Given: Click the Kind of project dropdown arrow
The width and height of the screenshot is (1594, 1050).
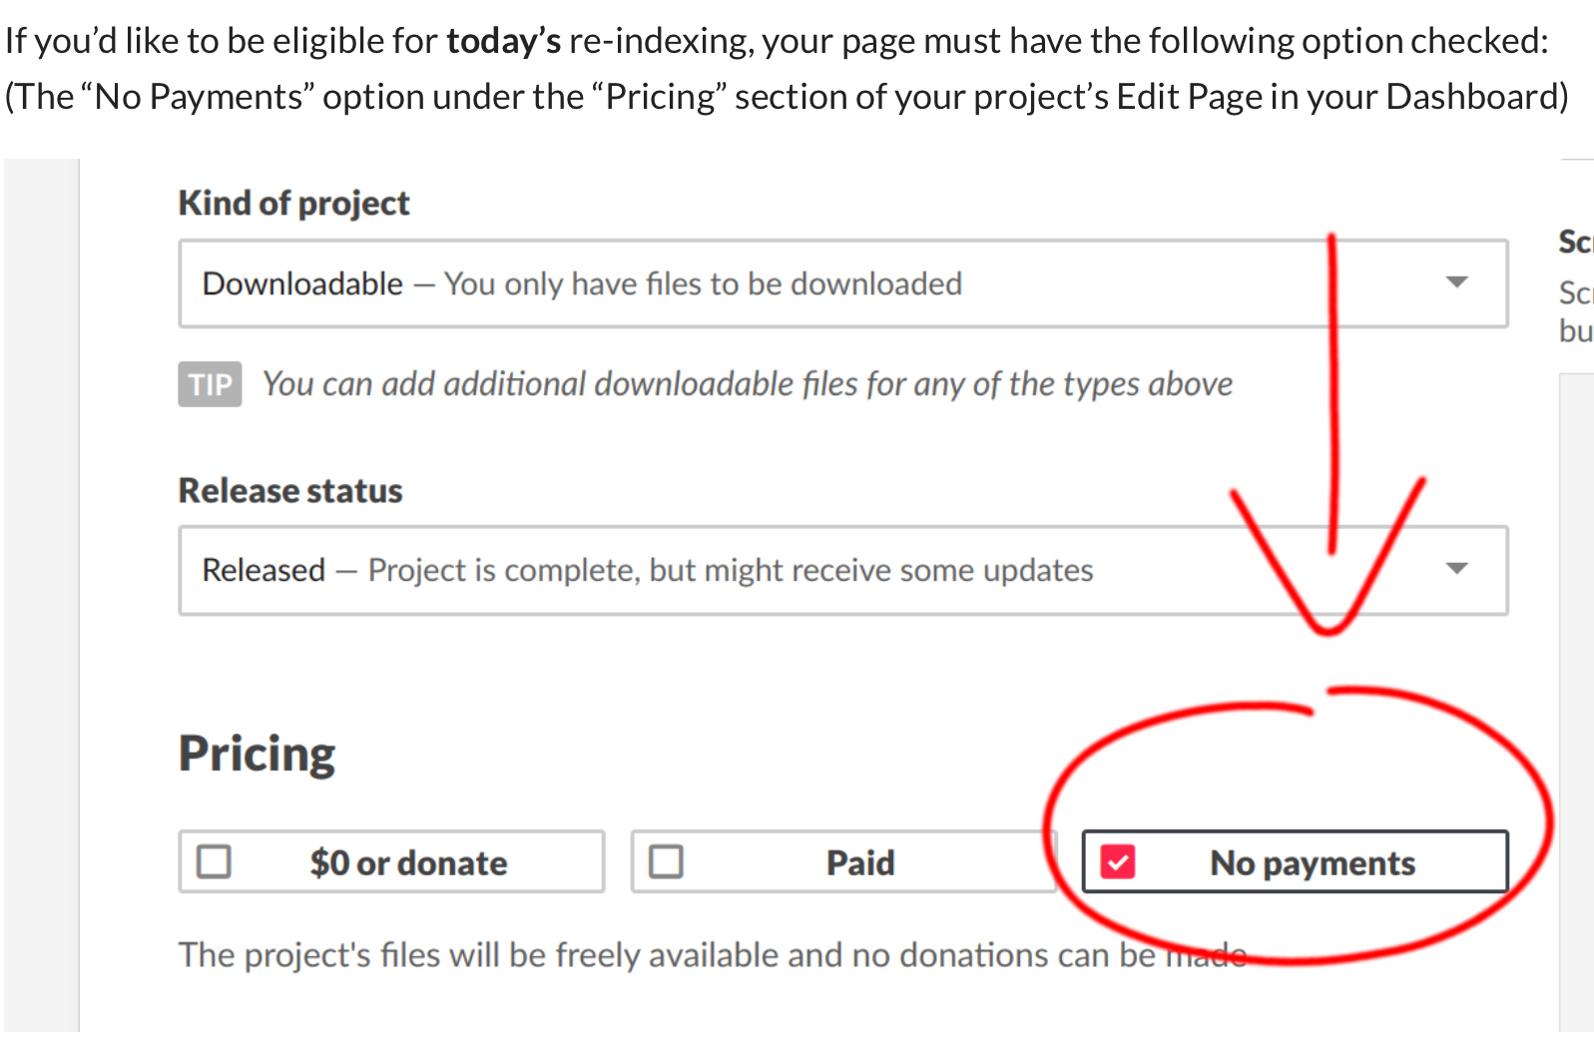Looking at the screenshot, I should pos(1456,282).
